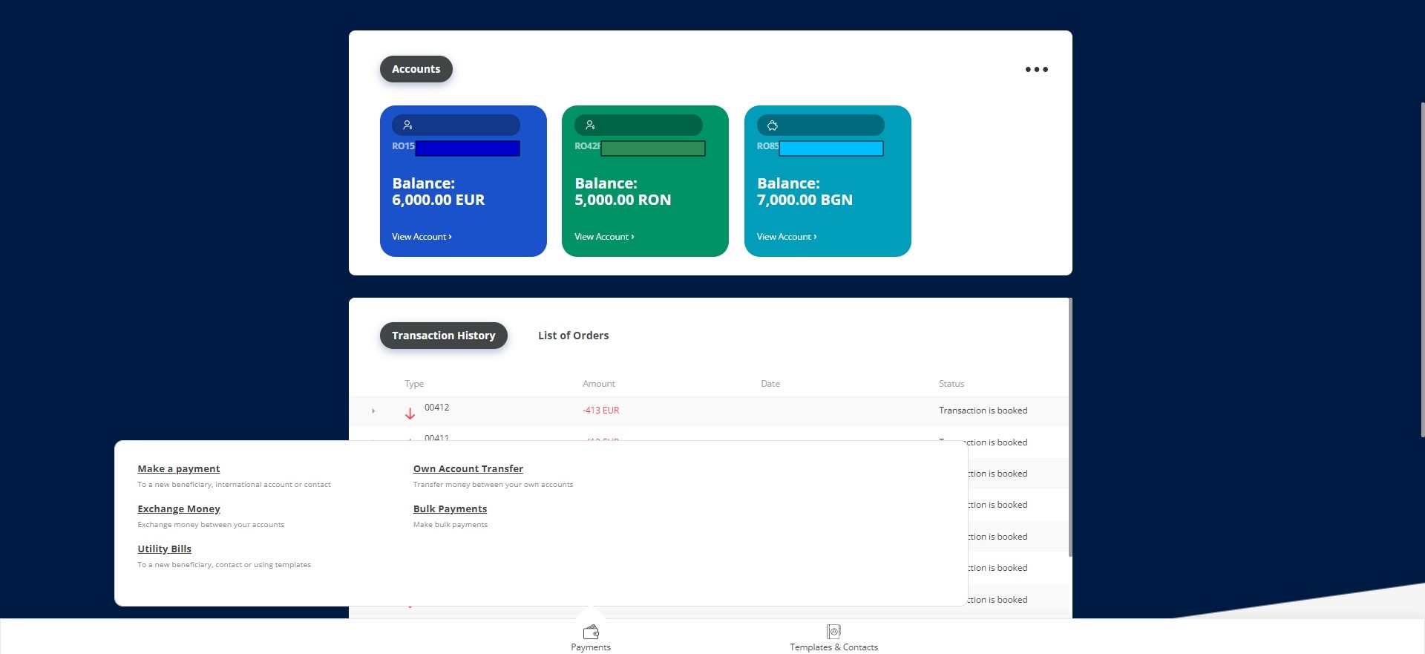Choose Own Account Transfer option
1425x654 pixels.
pos(468,469)
